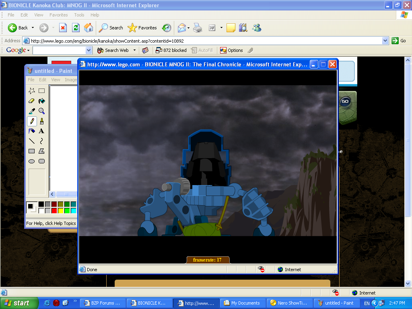The width and height of the screenshot is (412, 309).
Task: Click Windows Start button
Action: [x=19, y=303]
